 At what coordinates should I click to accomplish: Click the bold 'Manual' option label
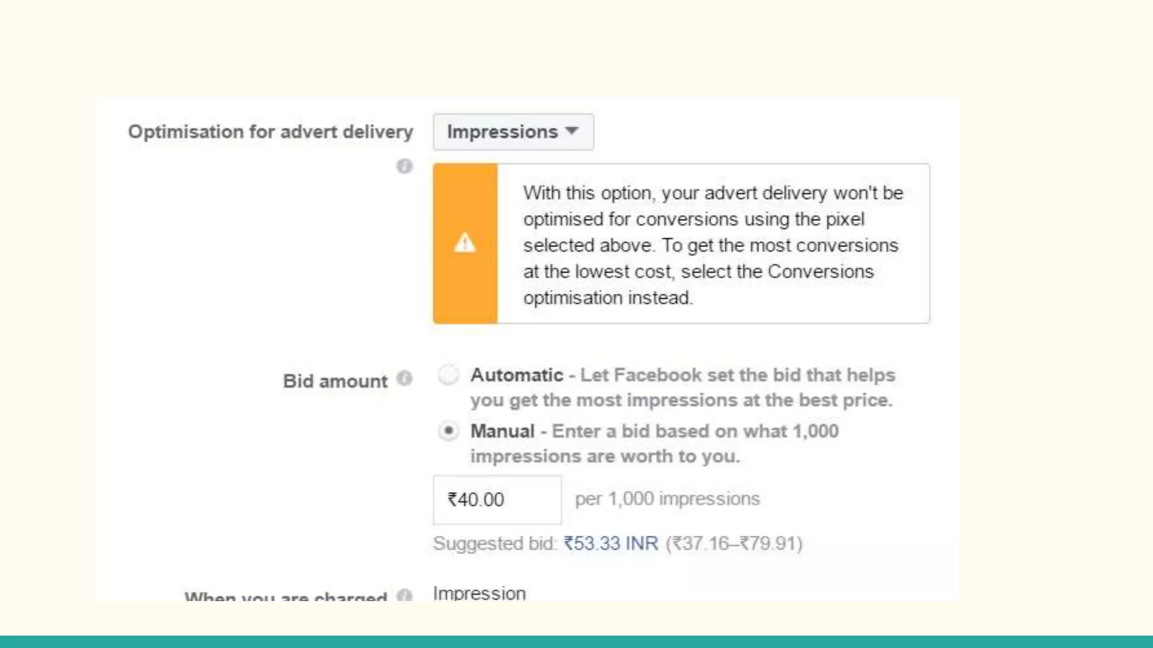pyautogui.click(x=502, y=431)
